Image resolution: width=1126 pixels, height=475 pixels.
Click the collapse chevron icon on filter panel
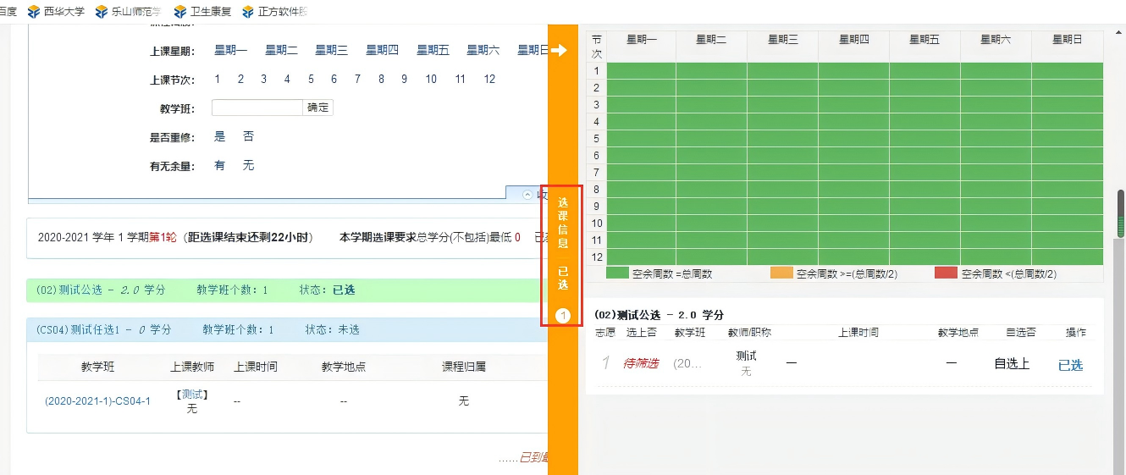[528, 195]
